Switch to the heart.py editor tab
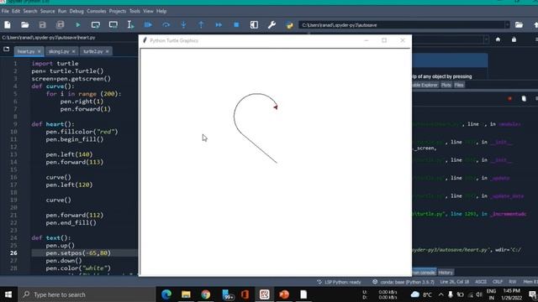538x302 pixels. (x=26, y=51)
